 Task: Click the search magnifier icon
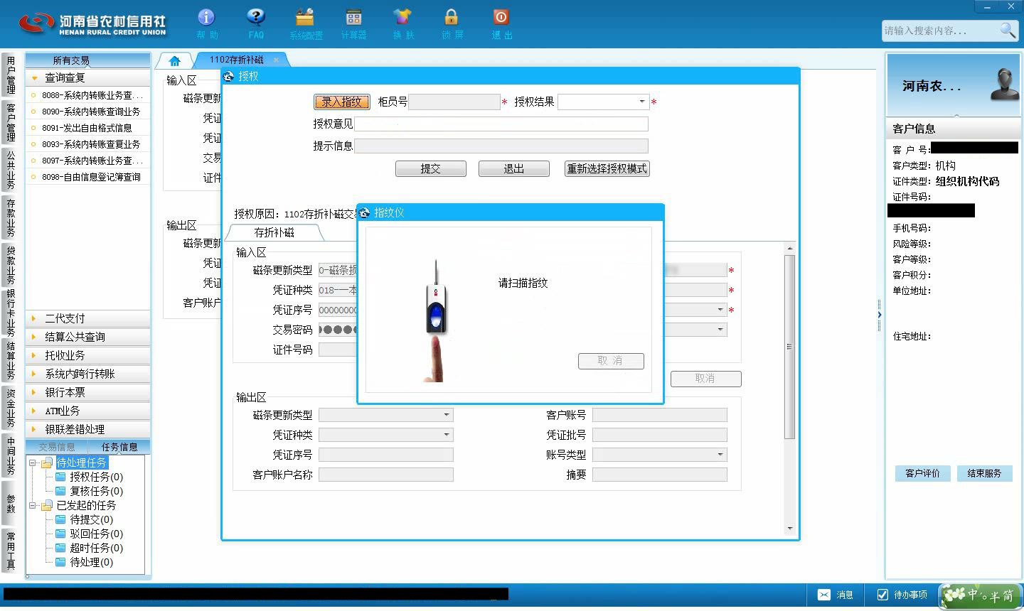click(x=1008, y=30)
